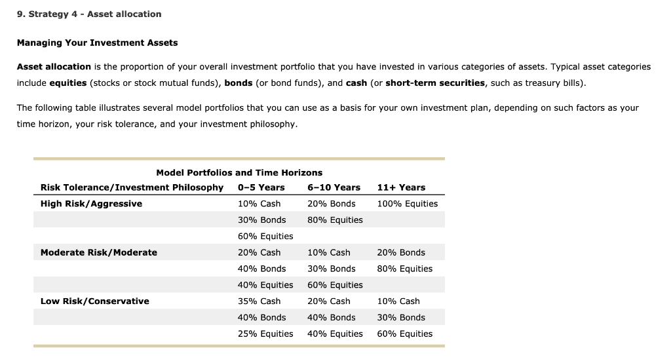The width and height of the screenshot is (671, 363).
Task: Click the '60% Equities' cell in High Risk row
Action: point(265,237)
